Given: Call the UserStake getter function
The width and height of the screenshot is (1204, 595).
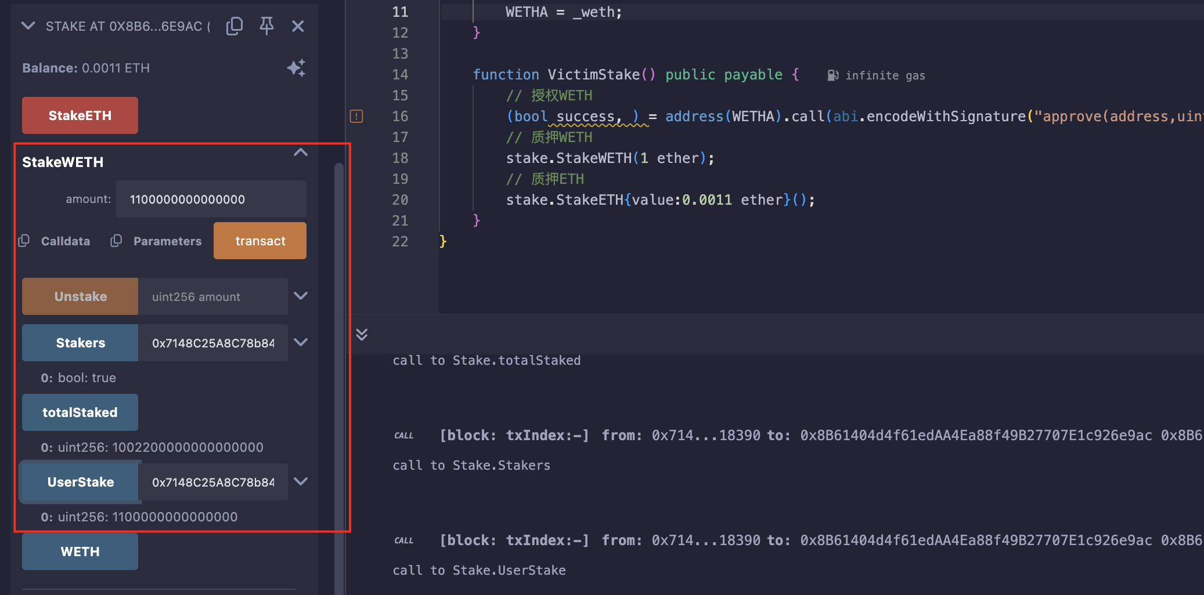Looking at the screenshot, I should pos(80,482).
